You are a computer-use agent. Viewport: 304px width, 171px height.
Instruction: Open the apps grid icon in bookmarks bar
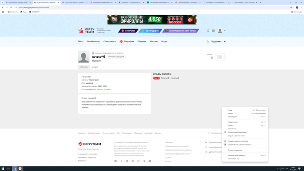click(3, 12)
